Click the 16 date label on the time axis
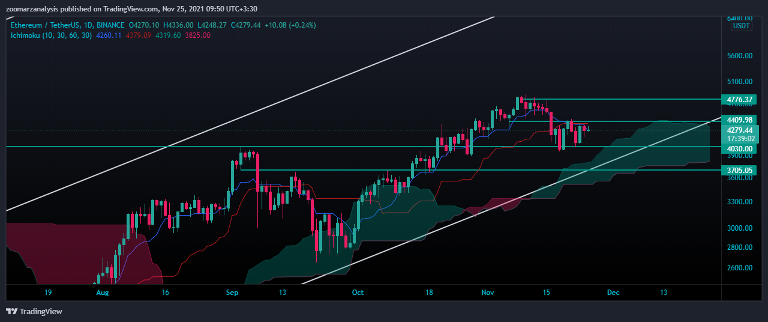The image size is (768, 322). (166, 293)
